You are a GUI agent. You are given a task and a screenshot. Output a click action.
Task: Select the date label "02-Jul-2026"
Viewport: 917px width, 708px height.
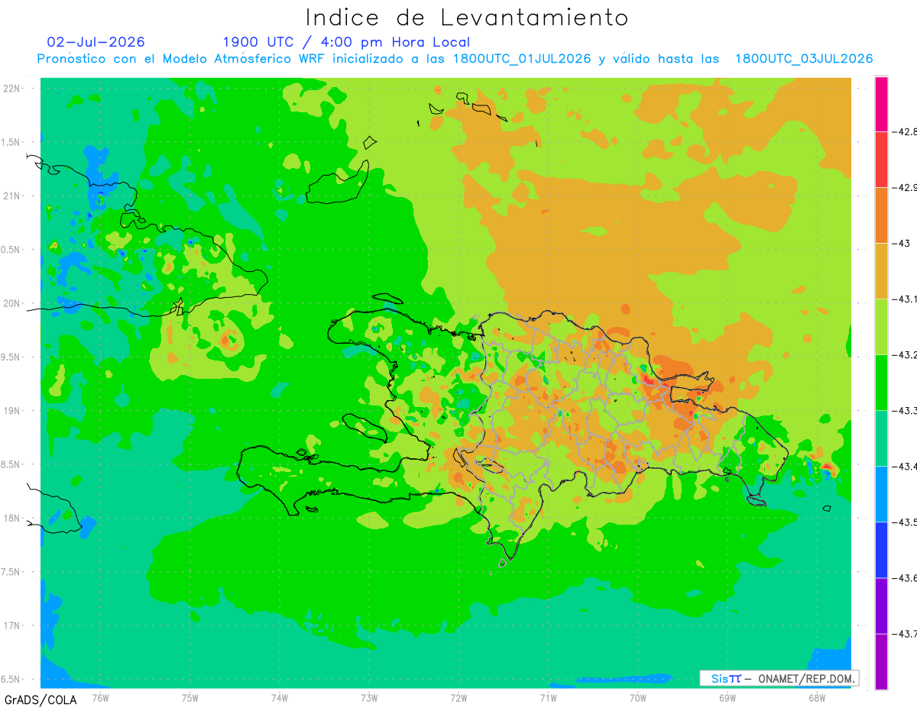tap(96, 42)
